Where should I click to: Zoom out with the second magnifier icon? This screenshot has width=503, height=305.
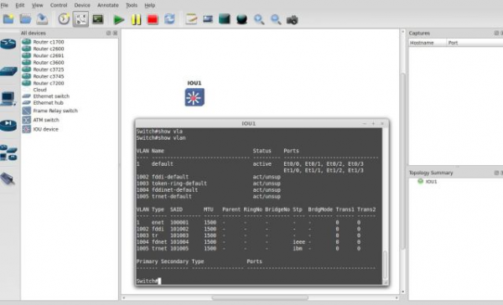click(276, 20)
